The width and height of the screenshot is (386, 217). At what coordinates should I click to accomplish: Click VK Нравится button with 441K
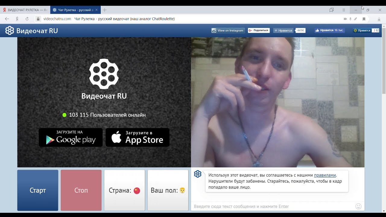[289, 30]
